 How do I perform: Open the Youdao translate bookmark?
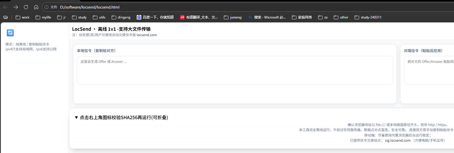(199, 17)
